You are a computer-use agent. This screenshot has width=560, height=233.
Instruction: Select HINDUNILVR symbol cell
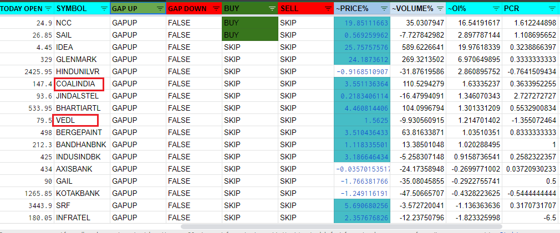(x=82, y=71)
